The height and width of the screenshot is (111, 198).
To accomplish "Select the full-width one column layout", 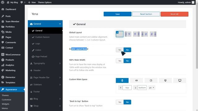I will click(x=120, y=34).
